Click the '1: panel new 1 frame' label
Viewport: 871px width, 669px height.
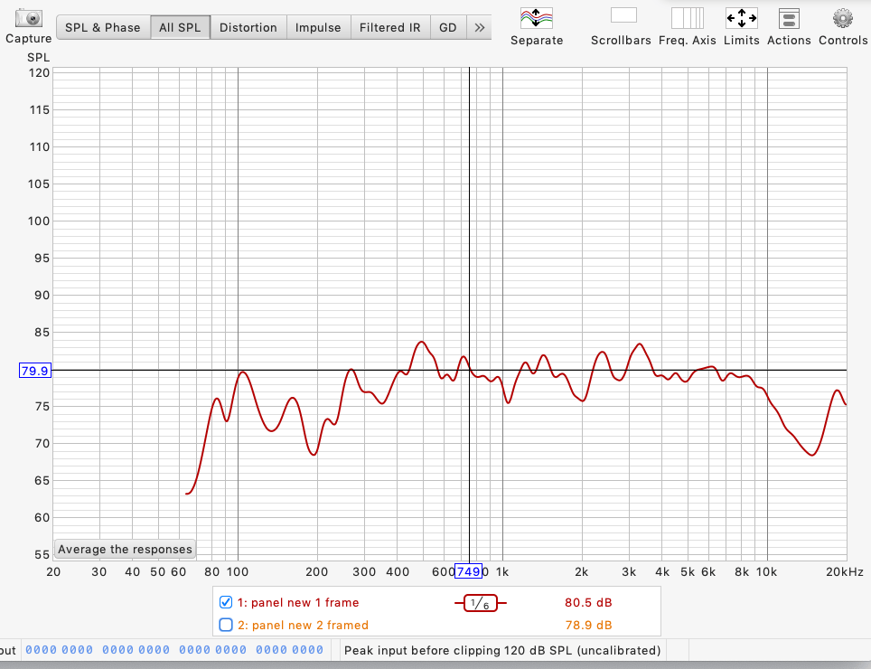(298, 602)
